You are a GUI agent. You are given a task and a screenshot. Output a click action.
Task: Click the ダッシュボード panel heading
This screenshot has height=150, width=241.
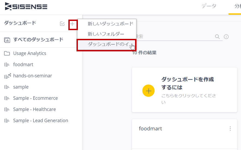pyautogui.click(x=20, y=23)
